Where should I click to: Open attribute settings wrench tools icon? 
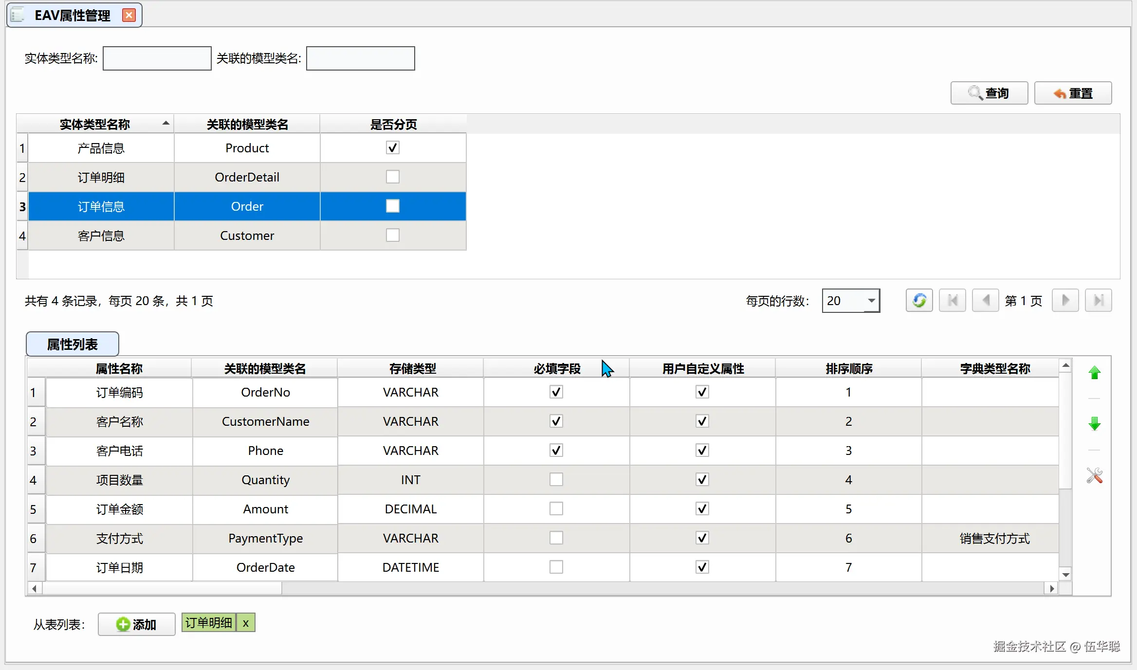[x=1094, y=475]
